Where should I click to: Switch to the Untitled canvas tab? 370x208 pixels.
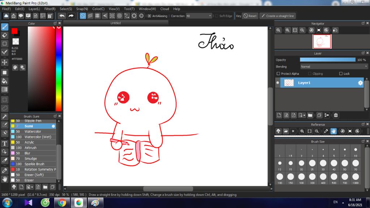pyautogui.click(x=116, y=23)
